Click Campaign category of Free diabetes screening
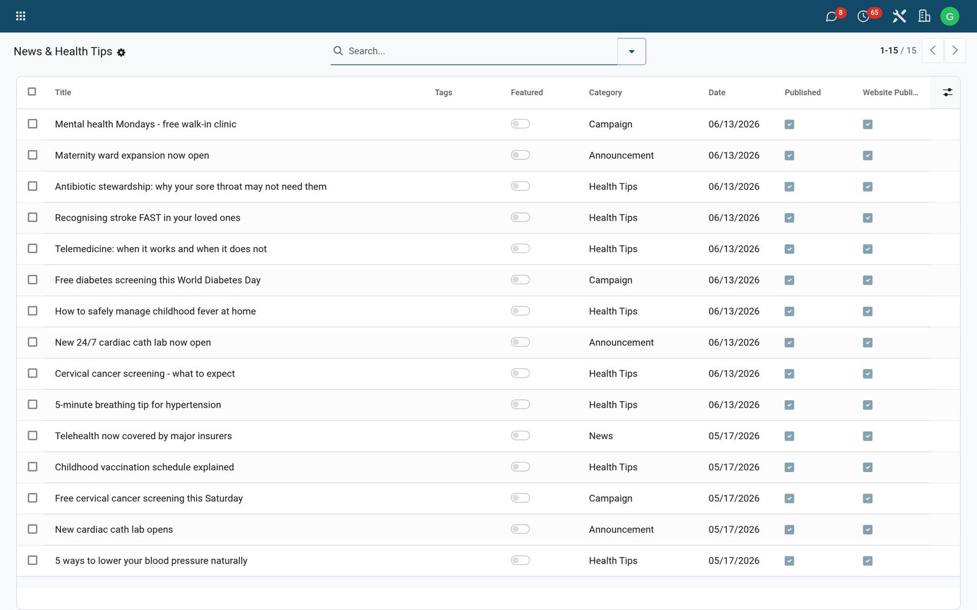 [611, 280]
